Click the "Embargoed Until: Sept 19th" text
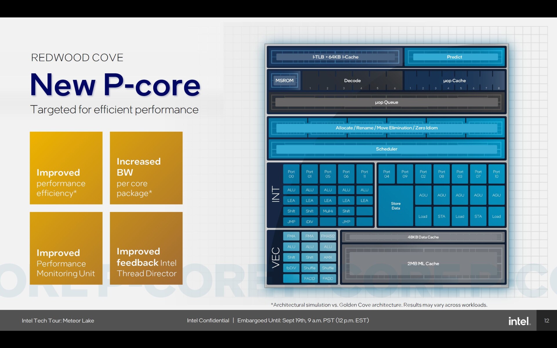 click(x=303, y=320)
